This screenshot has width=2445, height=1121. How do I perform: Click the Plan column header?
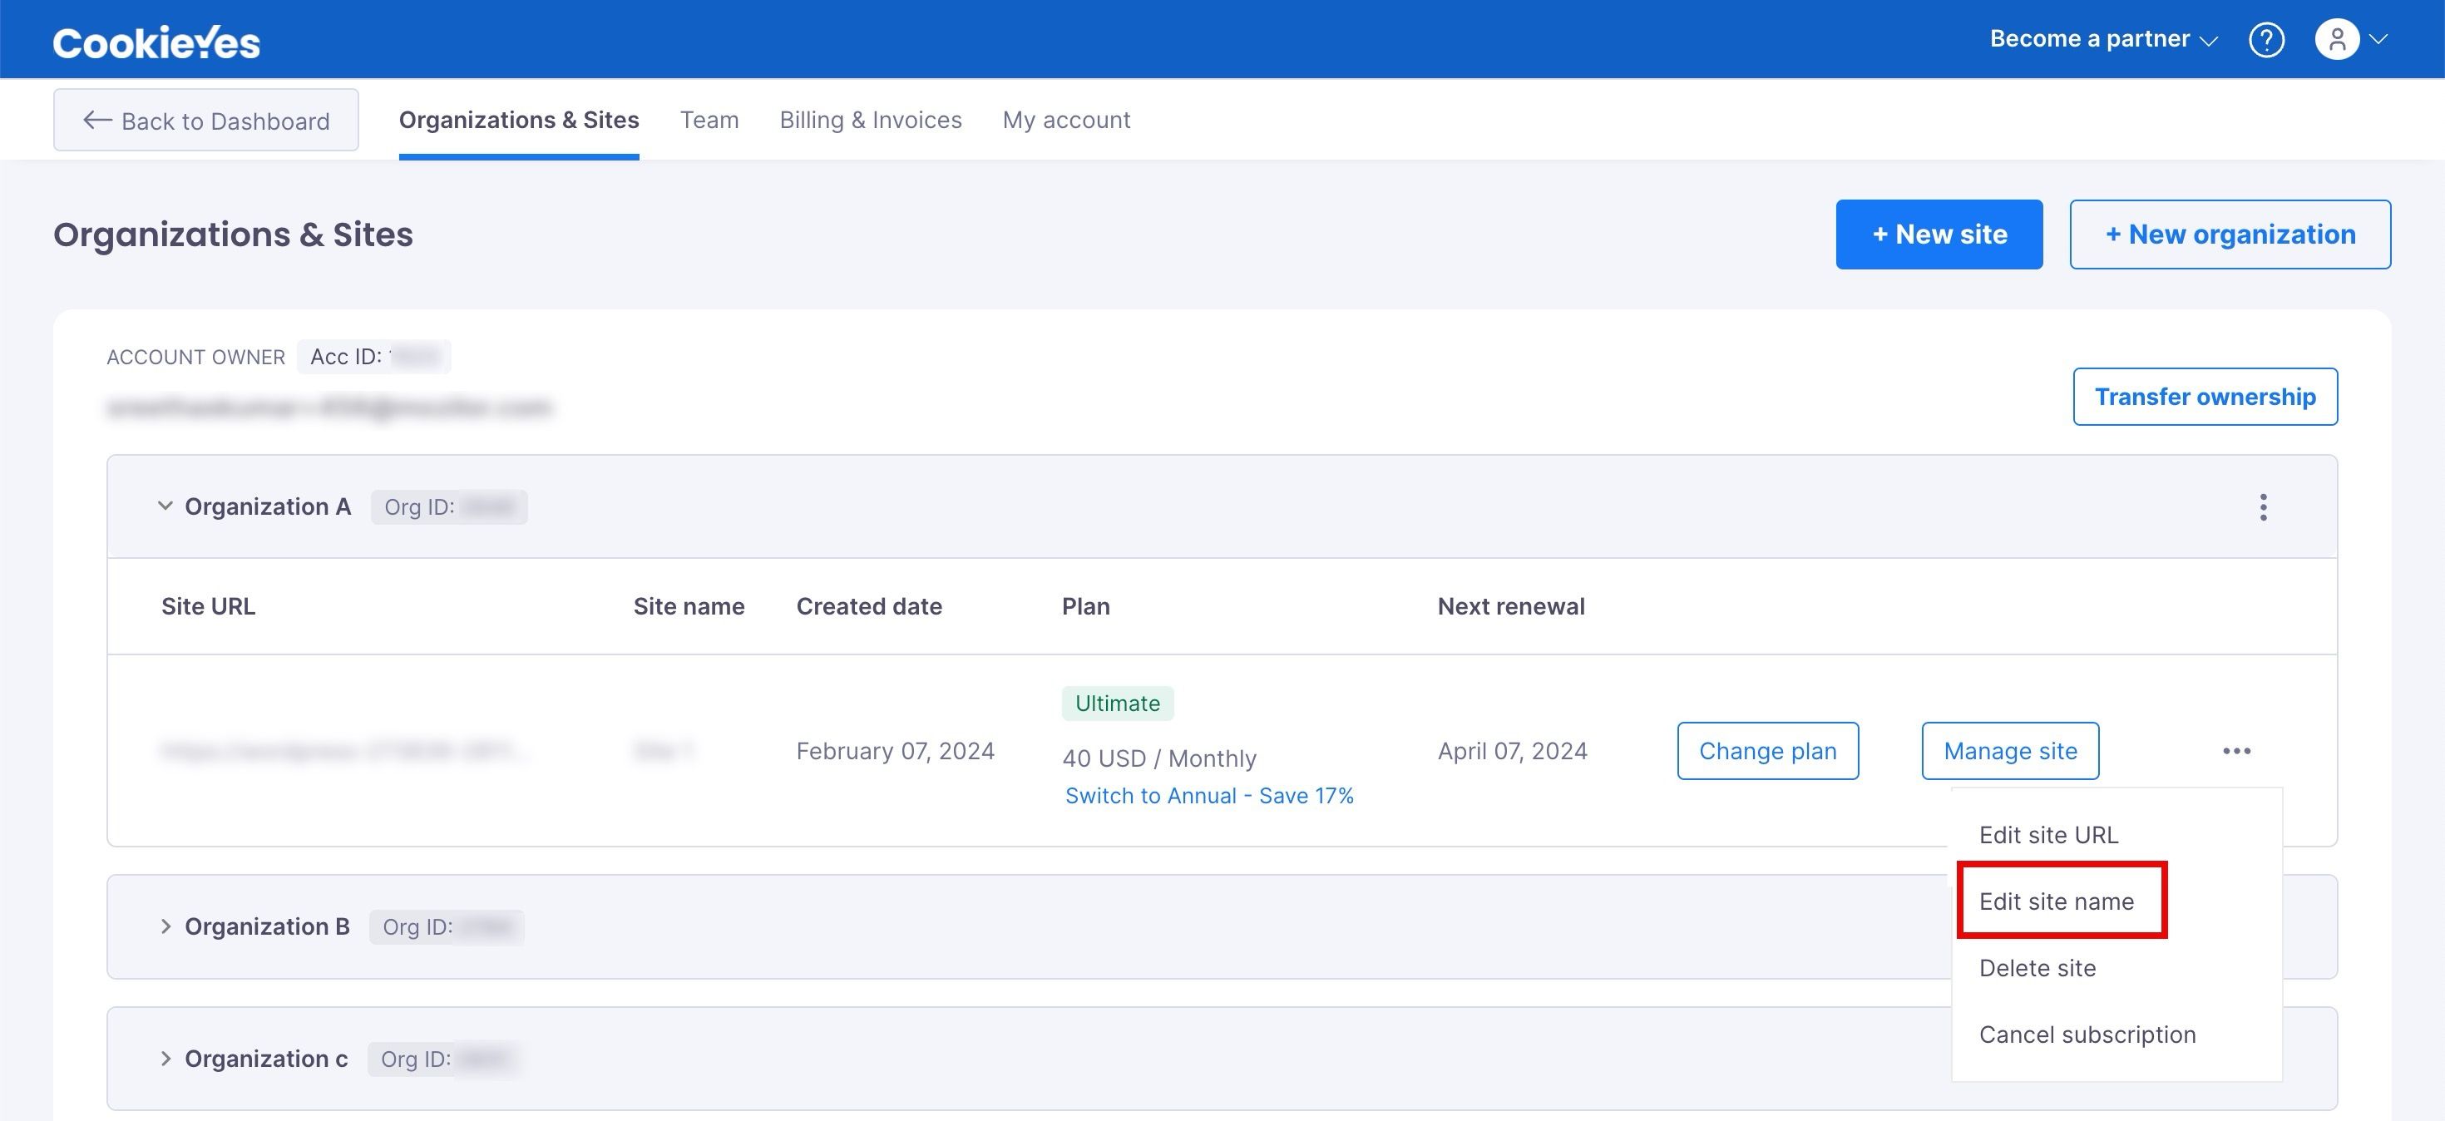click(1085, 606)
